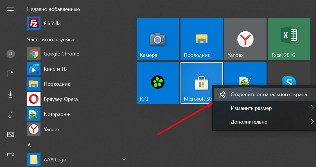The width and height of the screenshot is (316, 167).
Task: Click the letter A section header
Action: (29, 145)
